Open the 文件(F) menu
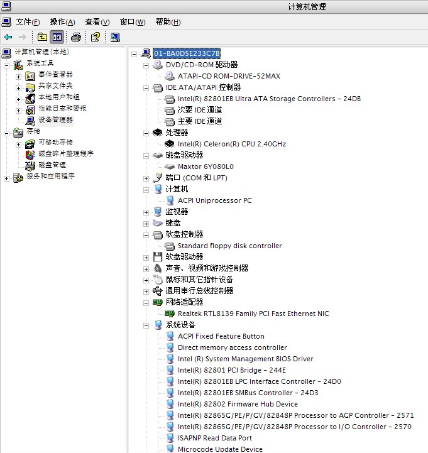 click(28, 22)
